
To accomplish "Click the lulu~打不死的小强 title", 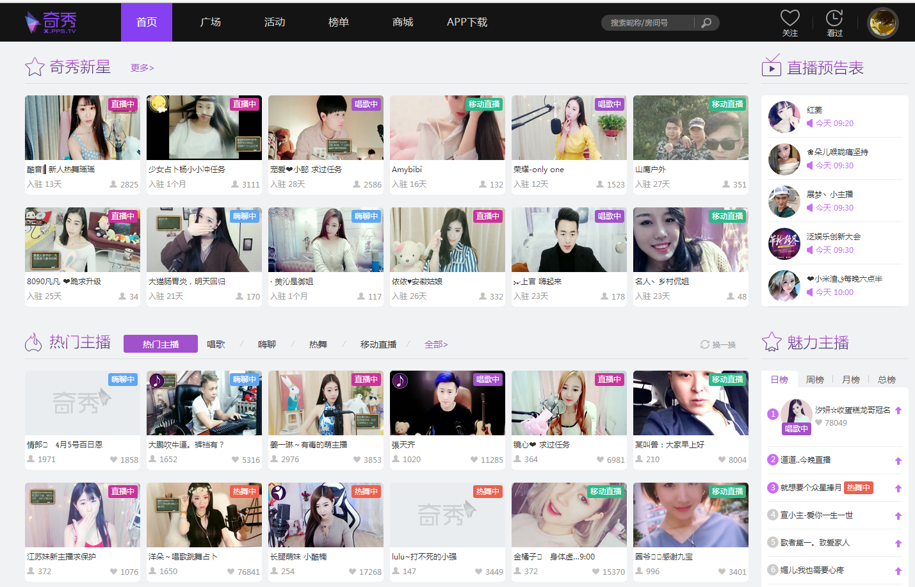I will pyautogui.click(x=425, y=557).
